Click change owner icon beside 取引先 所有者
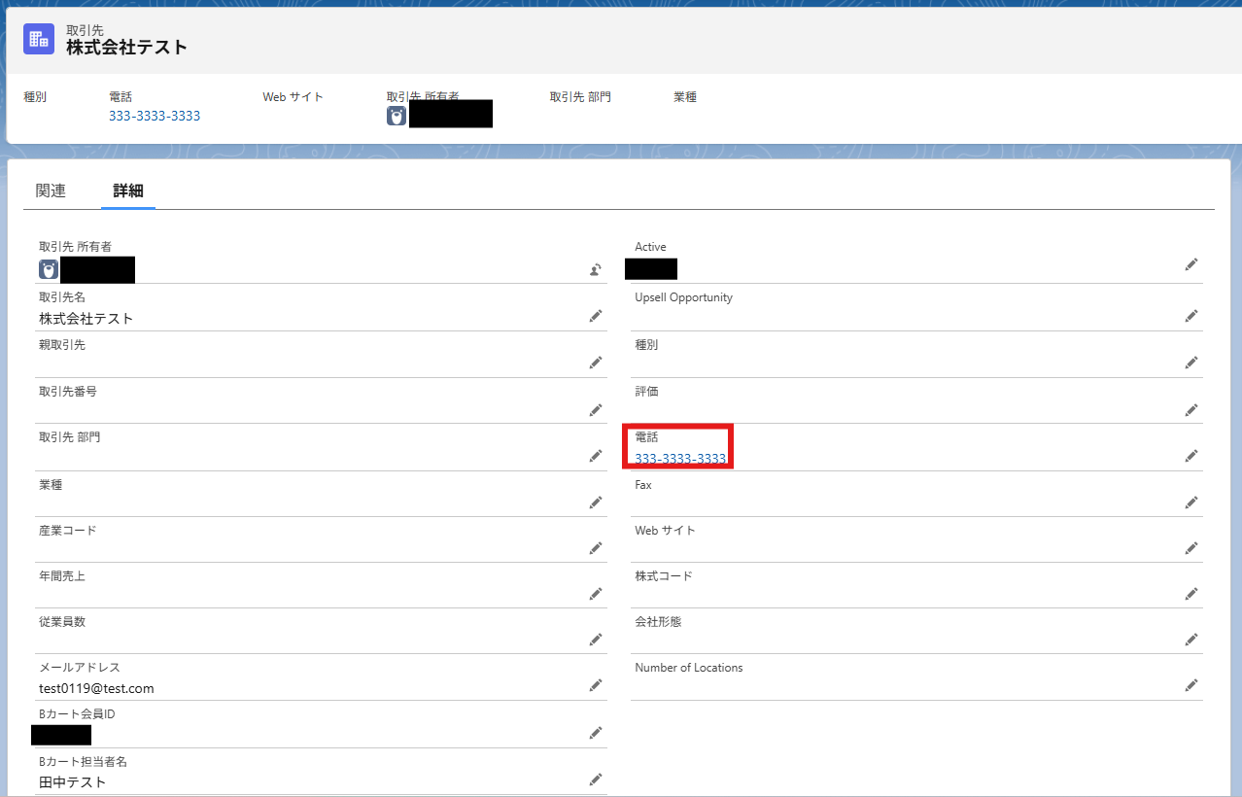The height and width of the screenshot is (797, 1242). 596,270
